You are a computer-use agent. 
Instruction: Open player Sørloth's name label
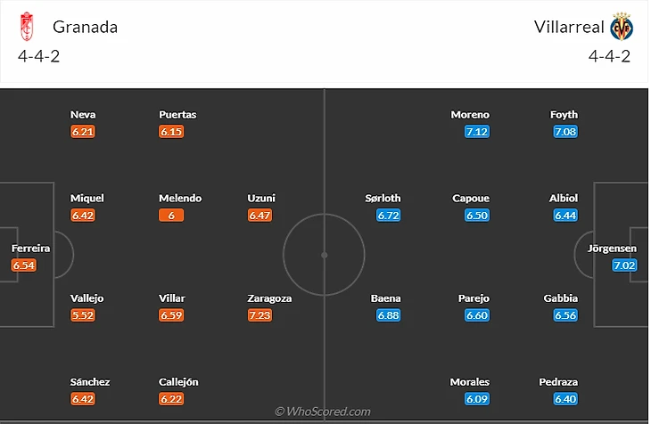tap(383, 199)
